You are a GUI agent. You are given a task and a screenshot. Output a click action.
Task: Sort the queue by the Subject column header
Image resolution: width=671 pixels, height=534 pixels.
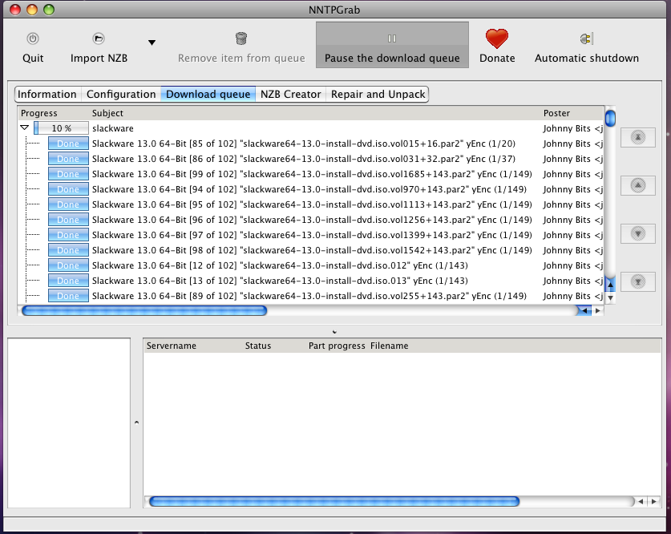(107, 113)
